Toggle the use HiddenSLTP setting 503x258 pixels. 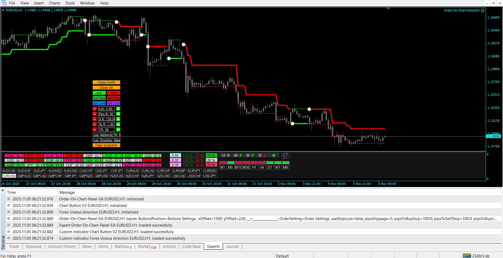click(x=106, y=135)
